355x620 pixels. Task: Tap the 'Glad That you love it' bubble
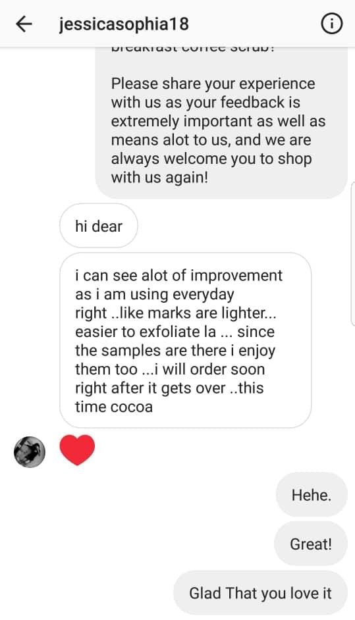coord(260,593)
